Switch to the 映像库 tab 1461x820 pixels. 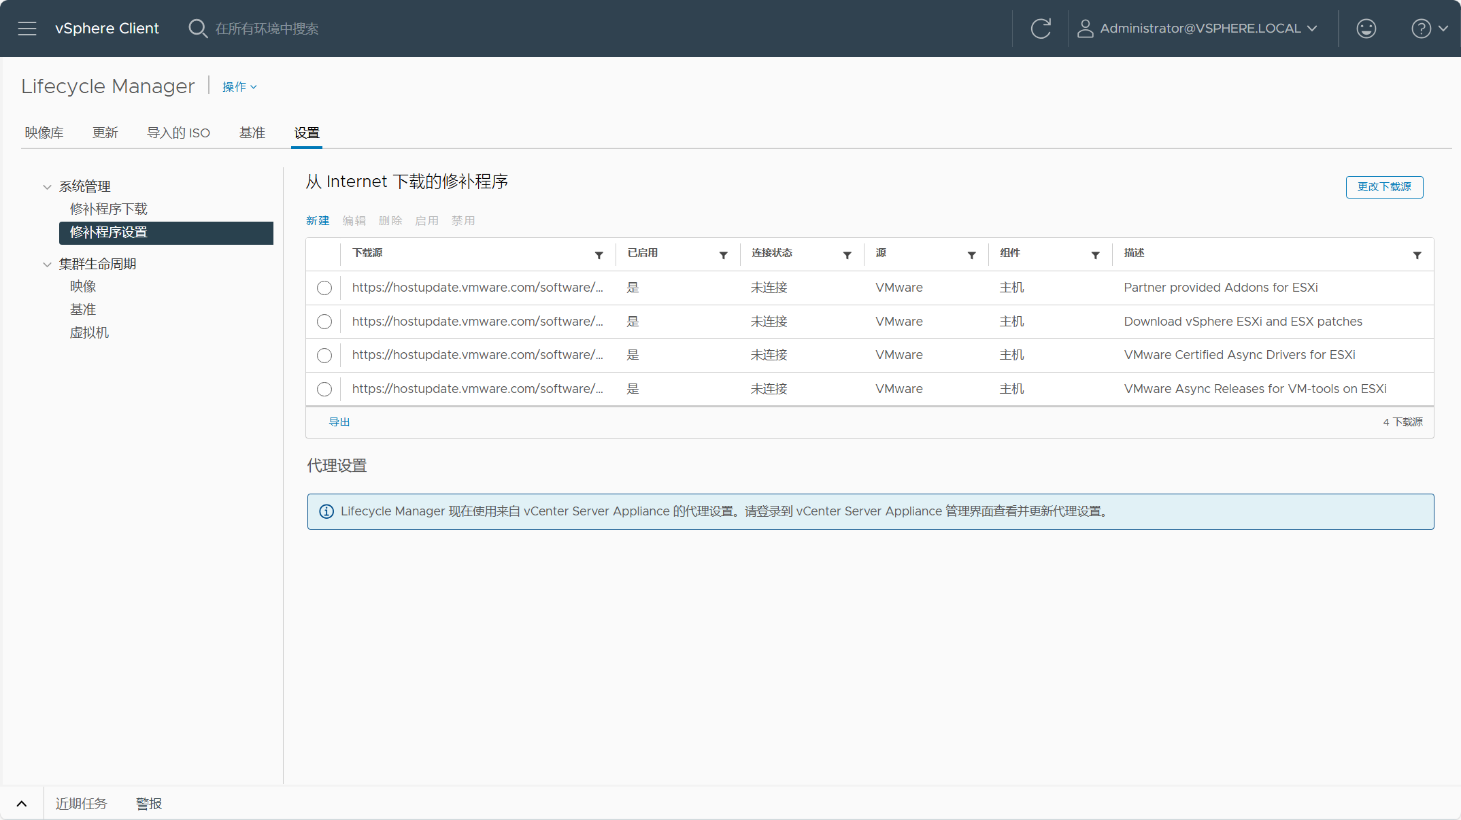(x=44, y=133)
